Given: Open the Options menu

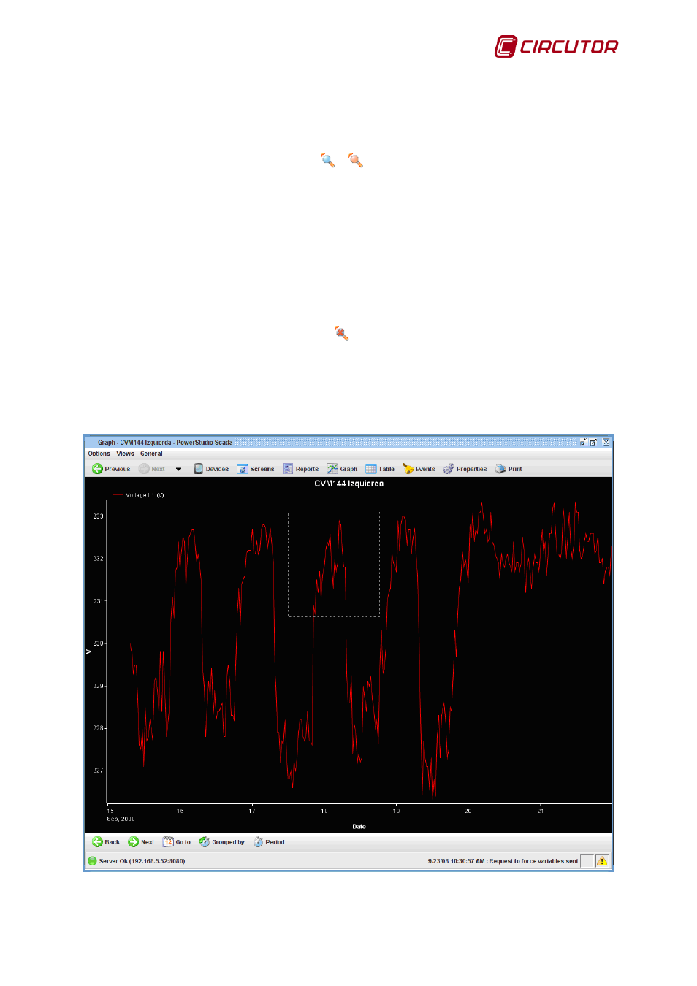Looking at the screenshot, I should pyautogui.click(x=99, y=454).
